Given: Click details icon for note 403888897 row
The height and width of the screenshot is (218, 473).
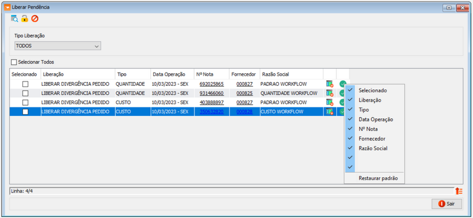Looking at the screenshot, I should [330, 103].
